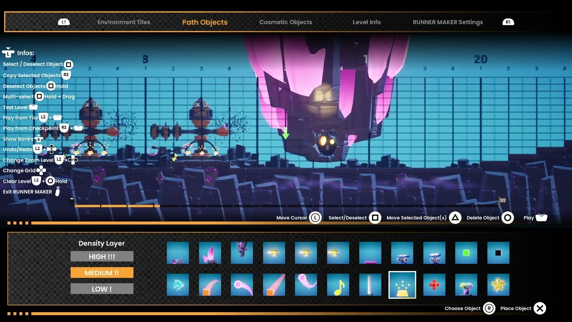
Task: Click the 'Infos:' heading text
Action: (25, 53)
